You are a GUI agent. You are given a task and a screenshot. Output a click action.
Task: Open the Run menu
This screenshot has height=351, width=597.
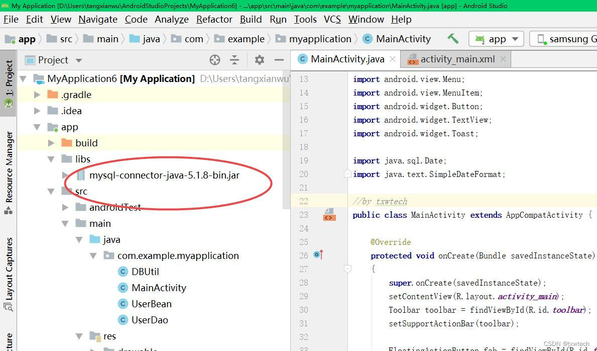pyautogui.click(x=278, y=20)
